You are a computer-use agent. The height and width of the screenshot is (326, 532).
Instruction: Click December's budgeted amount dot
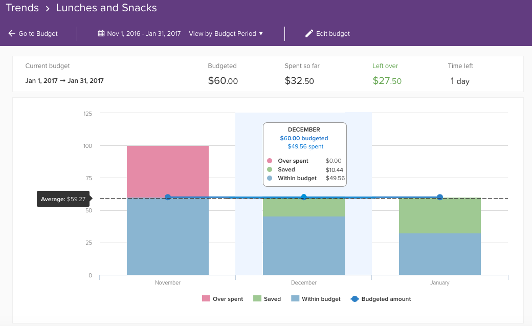pos(304,198)
